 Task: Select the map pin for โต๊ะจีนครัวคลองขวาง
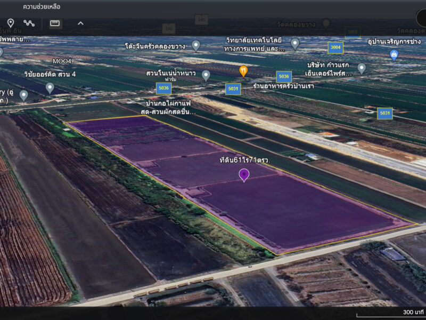(x=196, y=46)
